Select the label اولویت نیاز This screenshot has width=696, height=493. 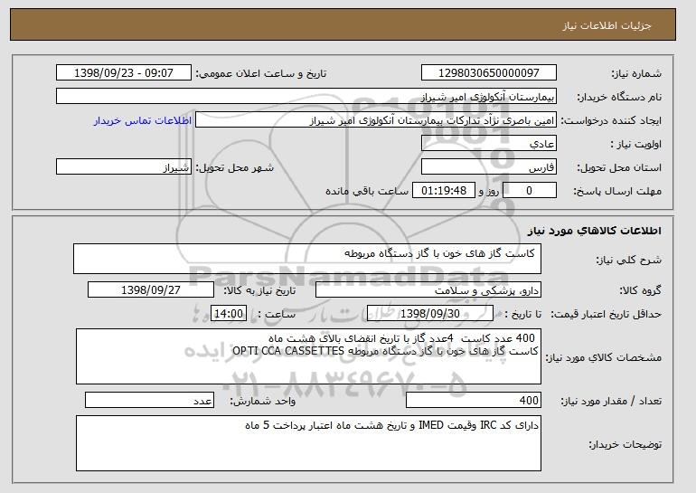tap(636, 144)
